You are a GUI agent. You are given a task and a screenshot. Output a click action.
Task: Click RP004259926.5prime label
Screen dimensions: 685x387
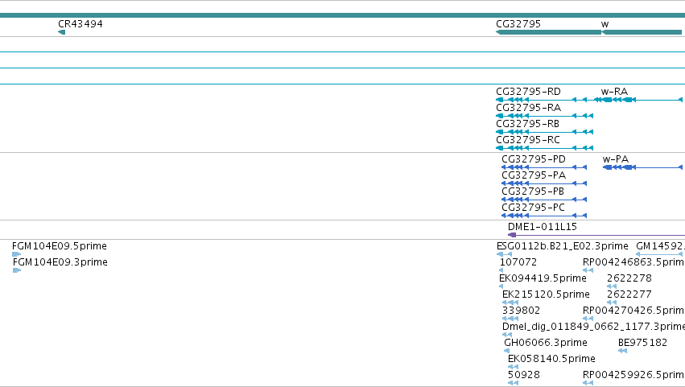634,376
